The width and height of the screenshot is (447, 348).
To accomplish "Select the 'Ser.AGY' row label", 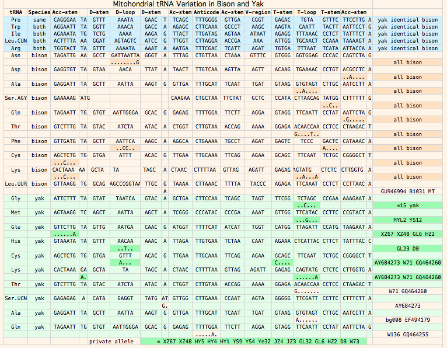I will (x=16, y=98).
